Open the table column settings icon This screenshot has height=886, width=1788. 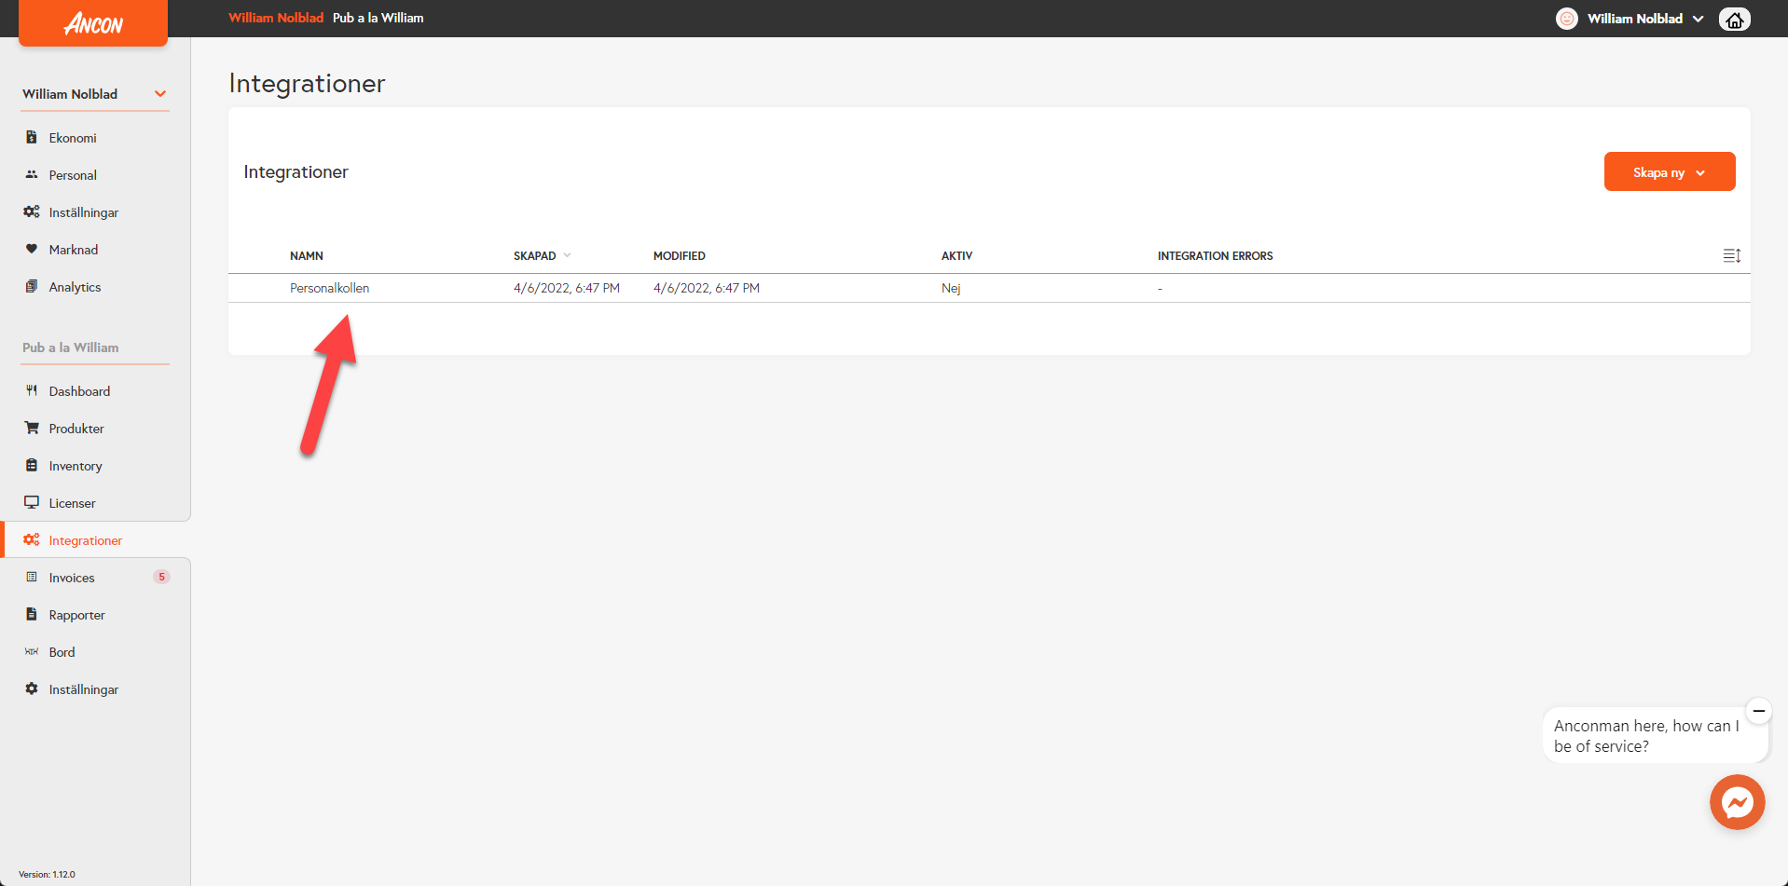pos(1731,255)
